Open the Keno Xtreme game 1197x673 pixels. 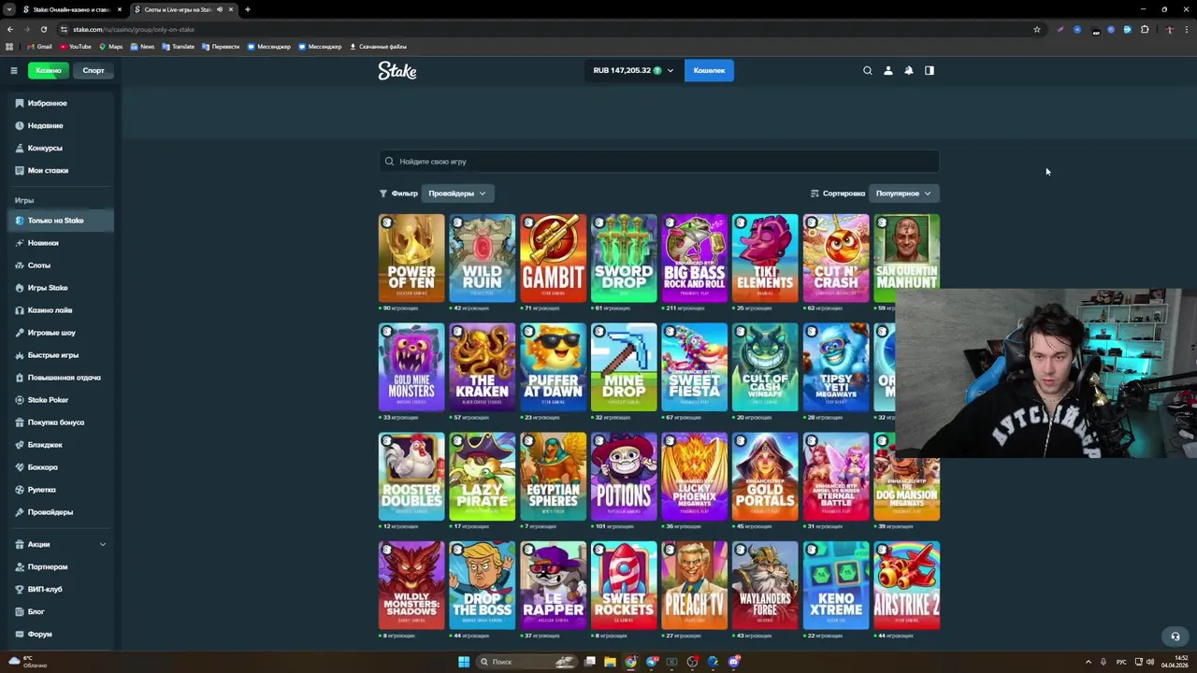pos(836,586)
